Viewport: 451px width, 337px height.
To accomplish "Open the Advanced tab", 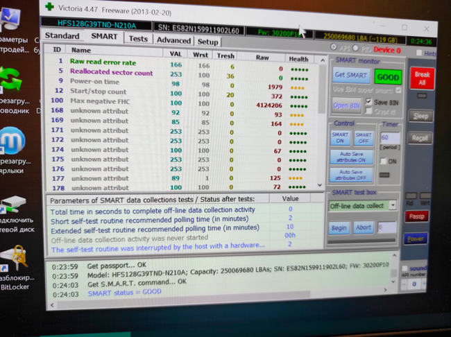I will point(173,40).
